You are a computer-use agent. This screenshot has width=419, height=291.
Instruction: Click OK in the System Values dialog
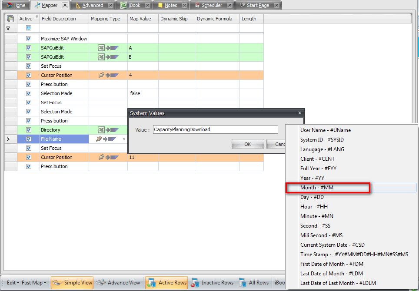247,143
